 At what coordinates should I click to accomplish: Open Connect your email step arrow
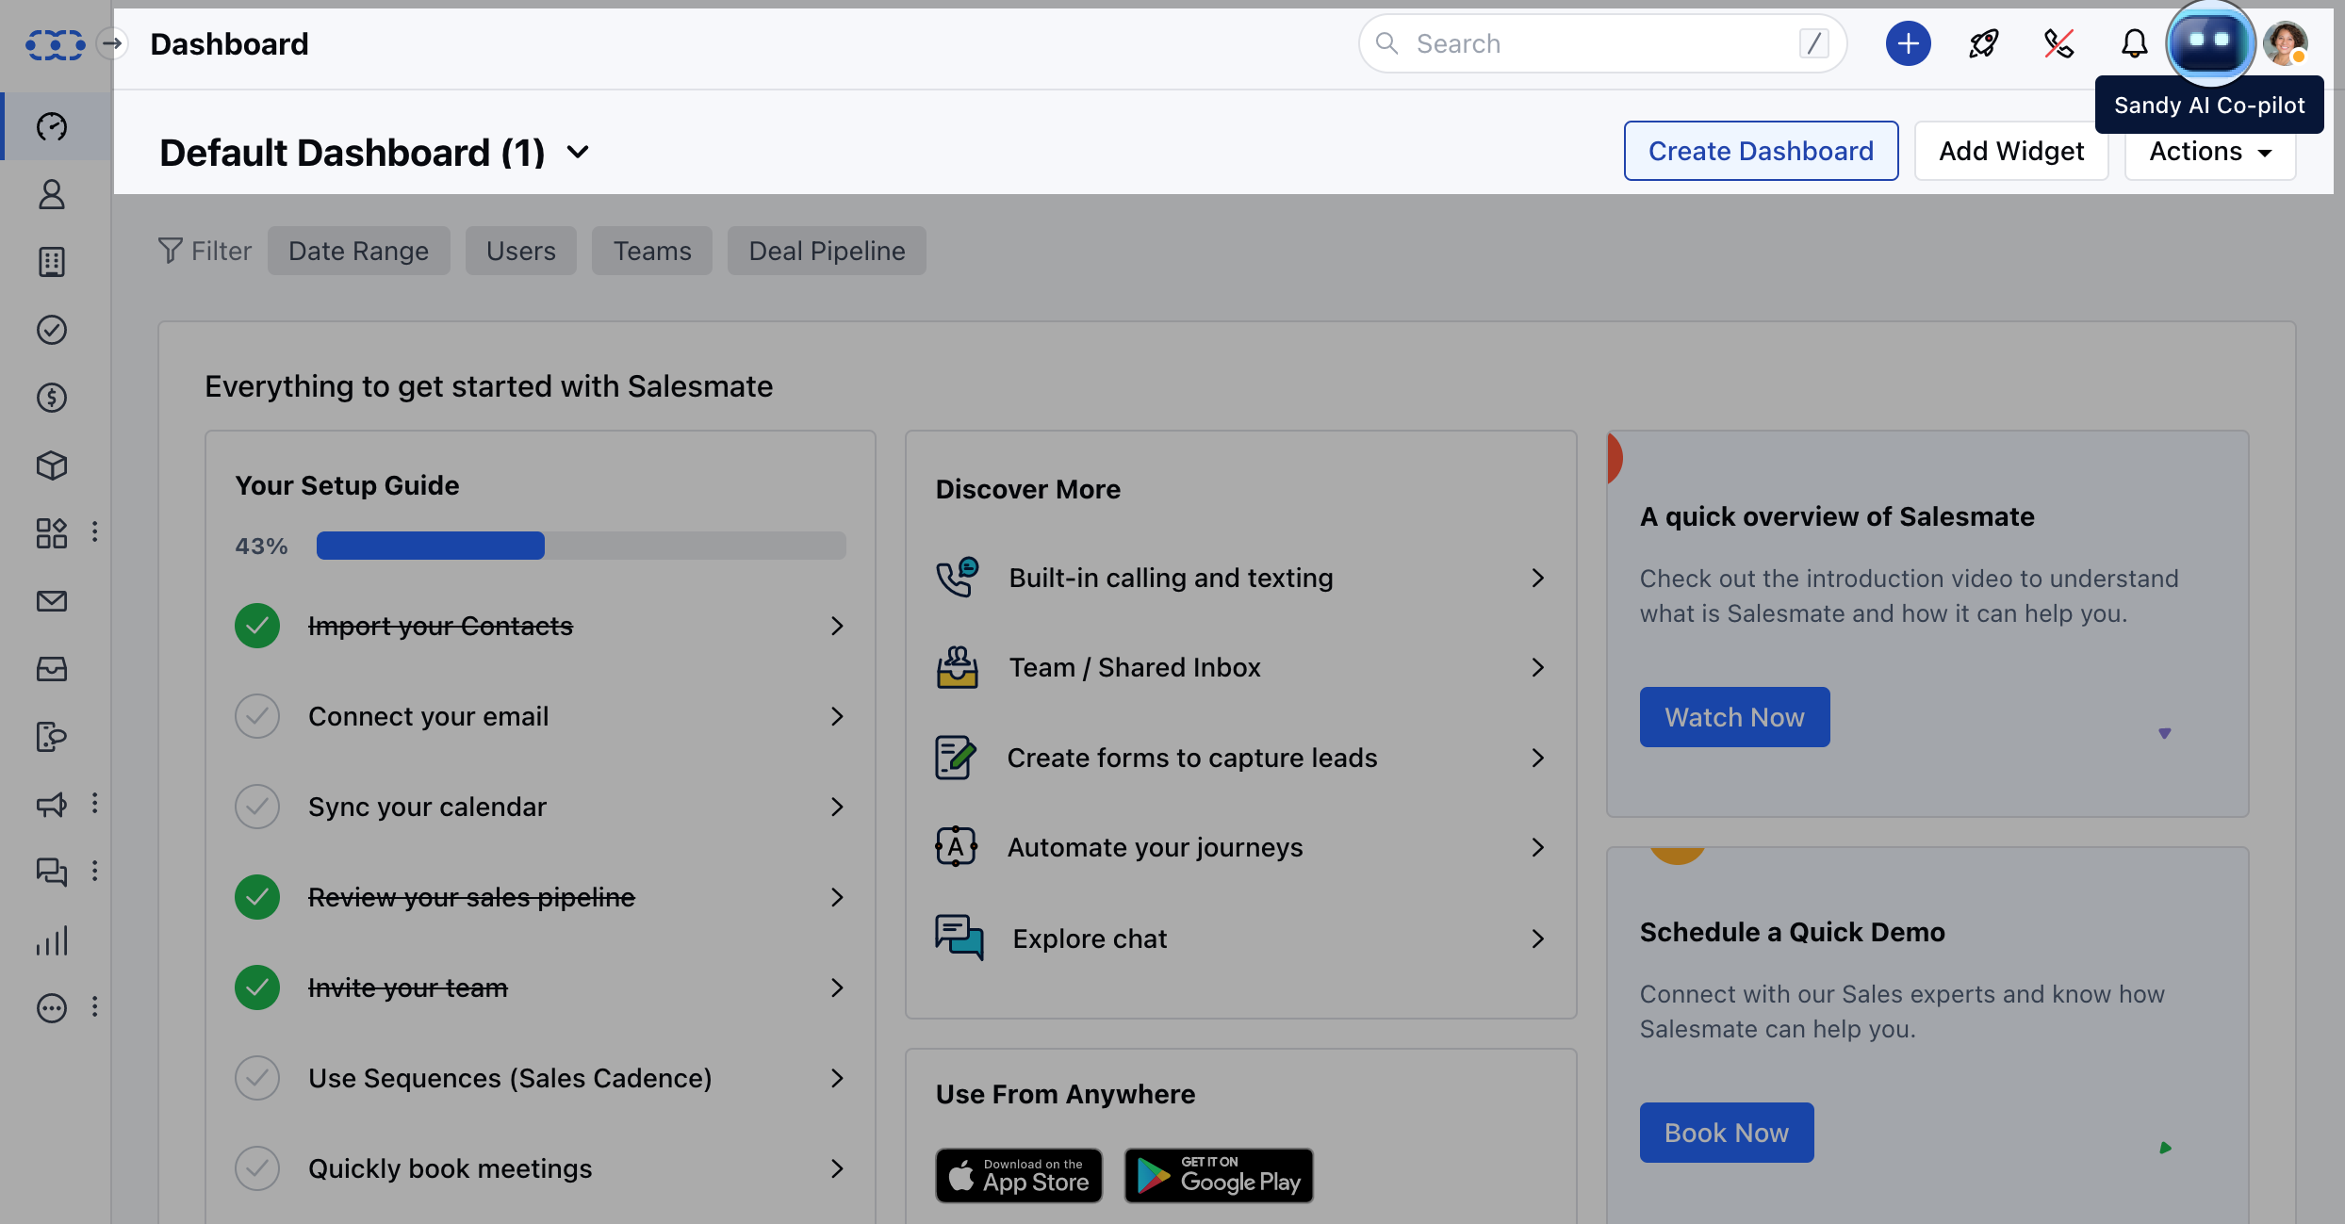837,716
